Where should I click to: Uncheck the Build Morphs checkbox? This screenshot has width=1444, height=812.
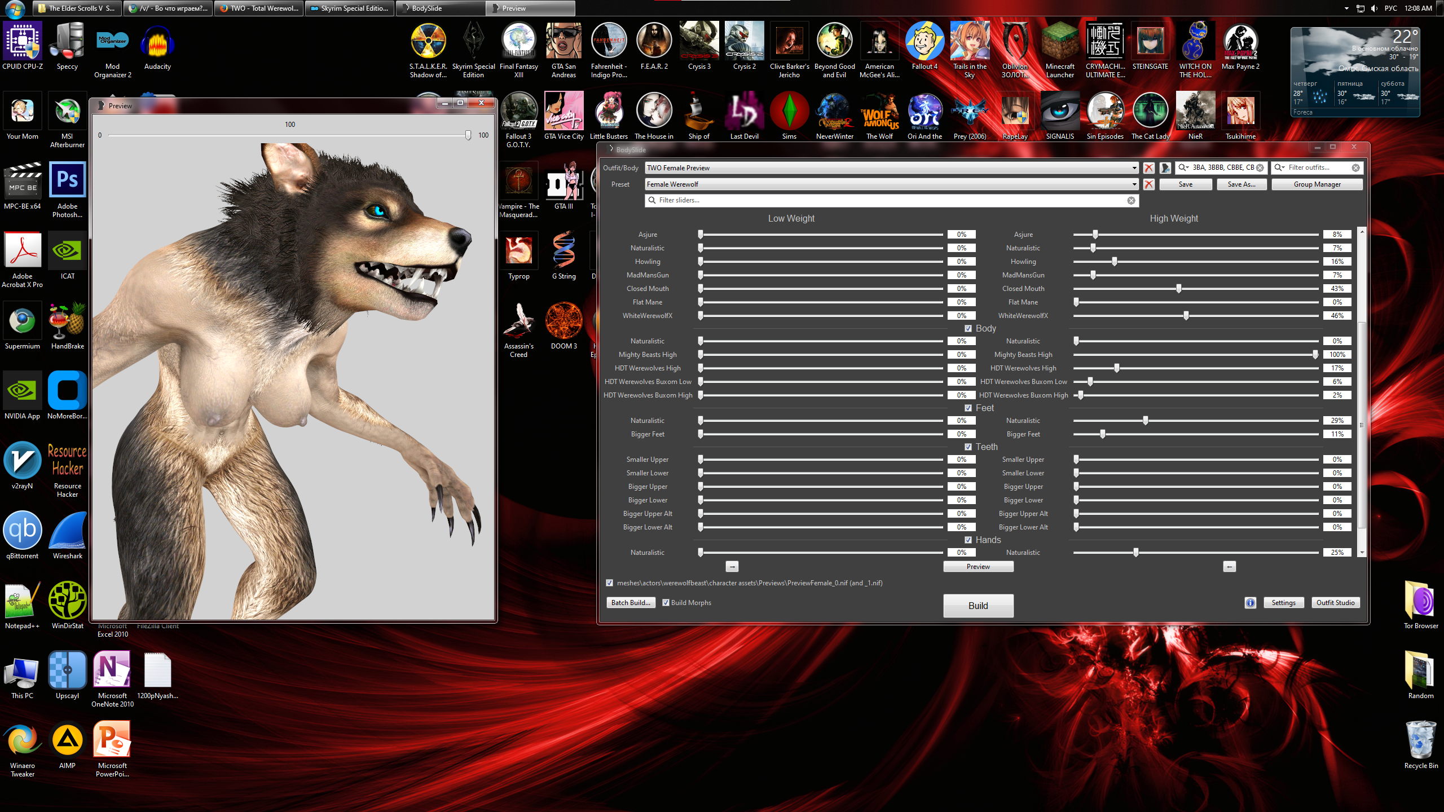coord(666,603)
